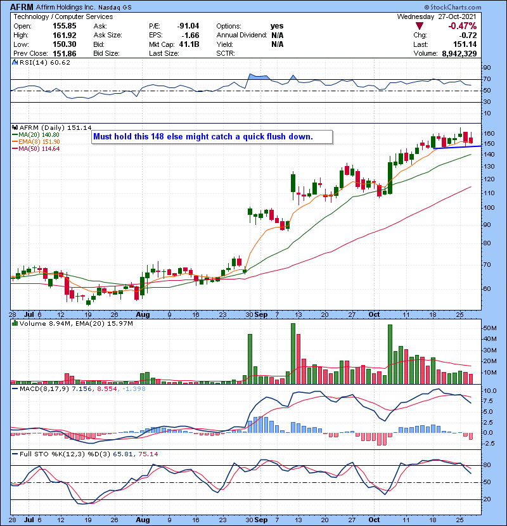Viewport: 507px width, 526px height.
Task: Click the Chg value -0.72
Action: pyautogui.click(x=468, y=35)
